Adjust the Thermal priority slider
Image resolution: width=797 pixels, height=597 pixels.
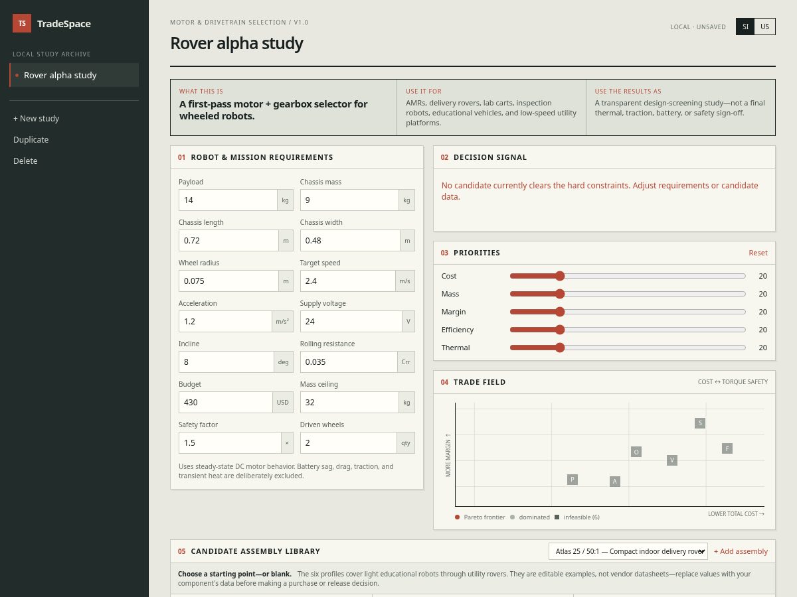pyautogui.click(x=628, y=348)
